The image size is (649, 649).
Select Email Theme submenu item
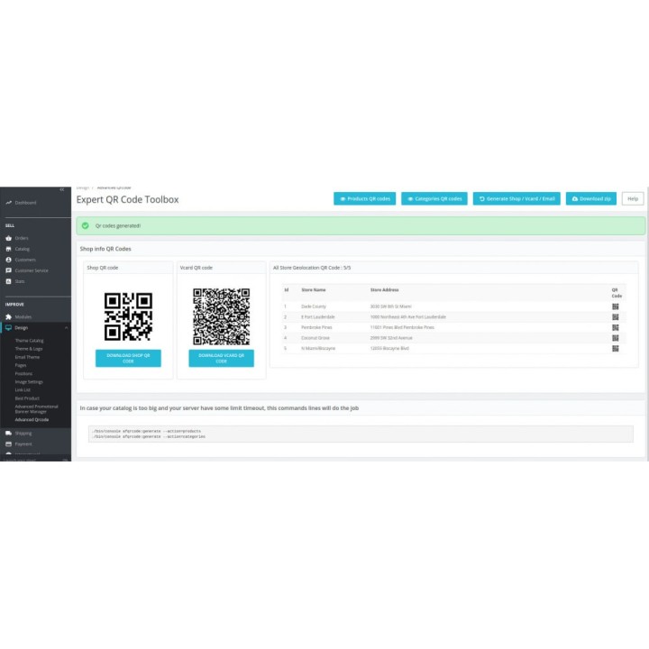tap(27, 357)
